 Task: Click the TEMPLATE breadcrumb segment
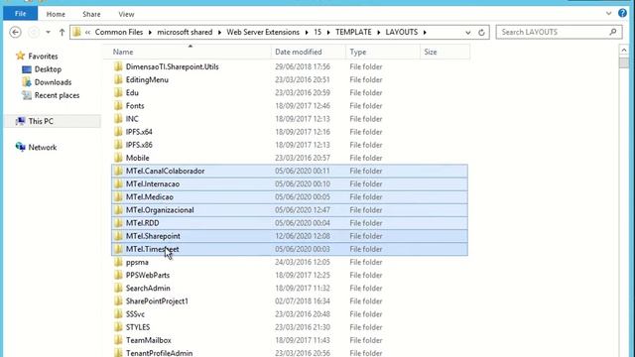tap(353, 32)
